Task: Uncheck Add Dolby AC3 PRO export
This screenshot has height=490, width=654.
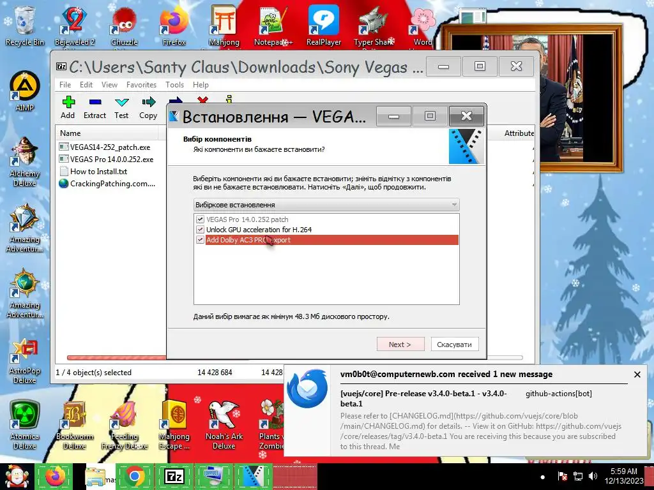Action: (x=200, y=240)
